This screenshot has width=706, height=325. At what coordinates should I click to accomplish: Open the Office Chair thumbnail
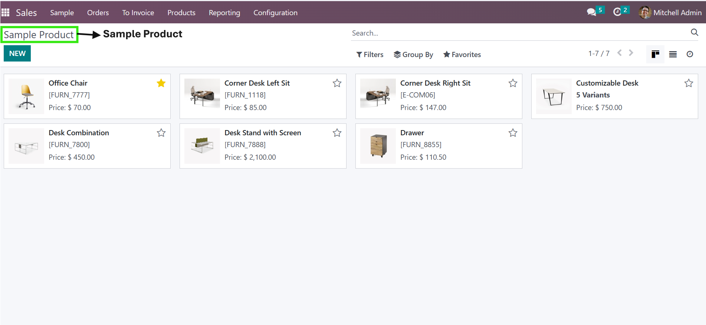coord(26,96)
